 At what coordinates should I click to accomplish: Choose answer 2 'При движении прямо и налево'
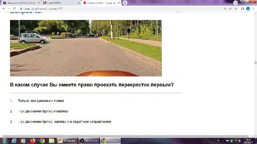[43, 111]
